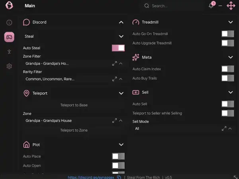Image resolution: width=239 pixels, height=179 pixels.
Task: Open notifications bell
Action: coord(211,6)
